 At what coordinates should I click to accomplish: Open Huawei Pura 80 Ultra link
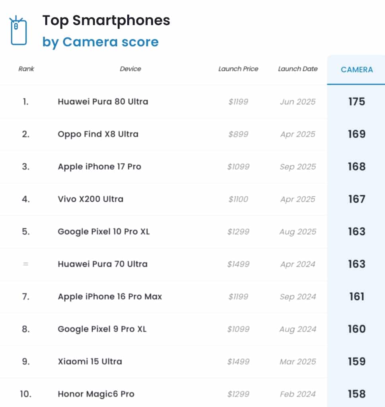tap(103, 102)
